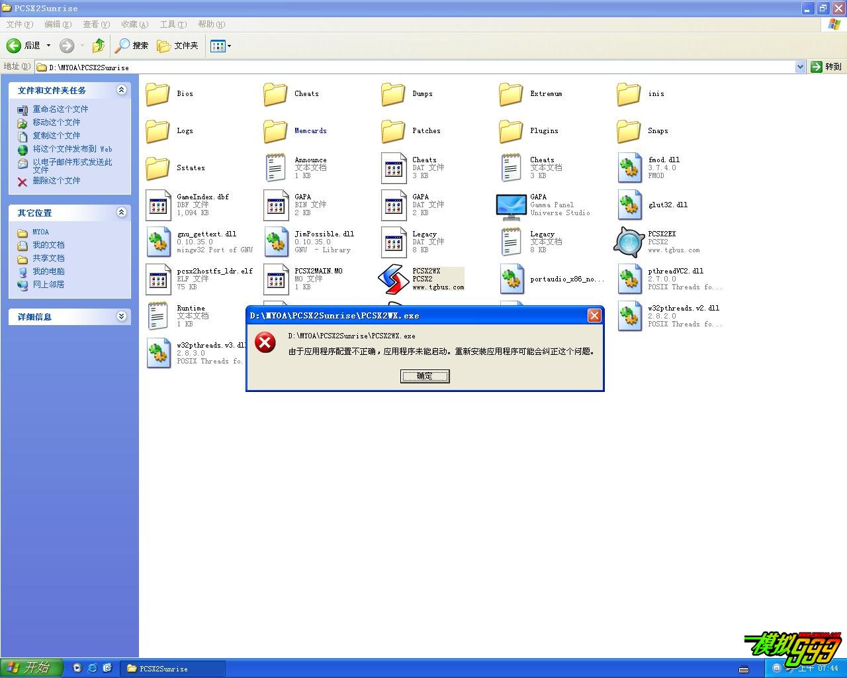The width and height of the screenshot is (847, 678).
Task: Select the PCSX2MAIN.MO file
Action: pyautogui.click(x=275, y=279)
